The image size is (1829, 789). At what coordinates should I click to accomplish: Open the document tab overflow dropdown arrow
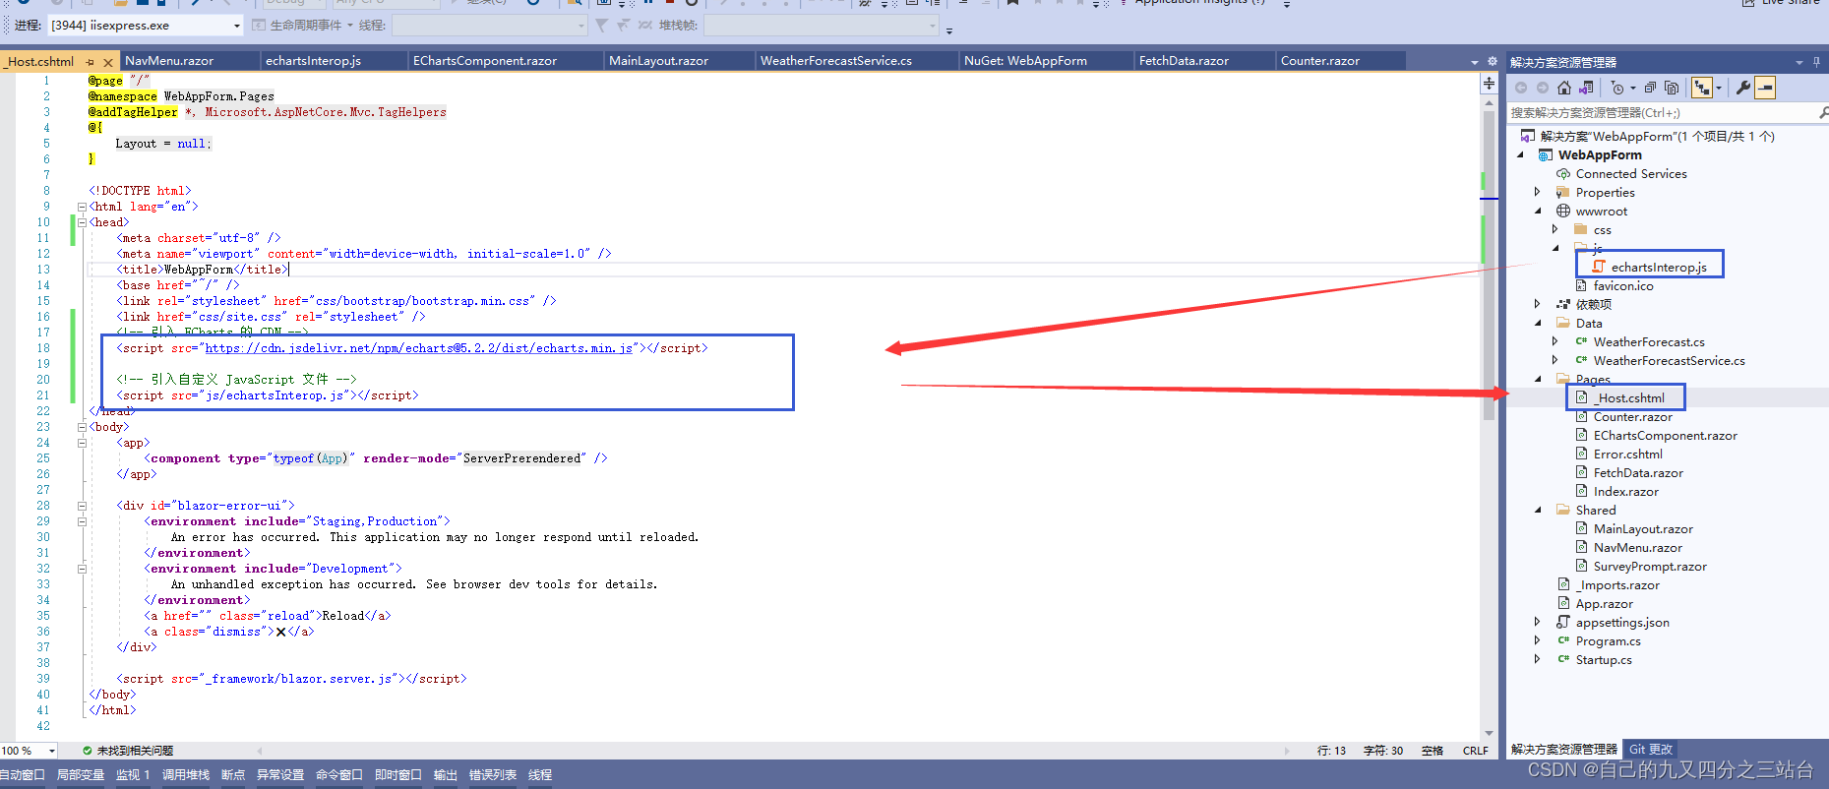click(1474, 61)
